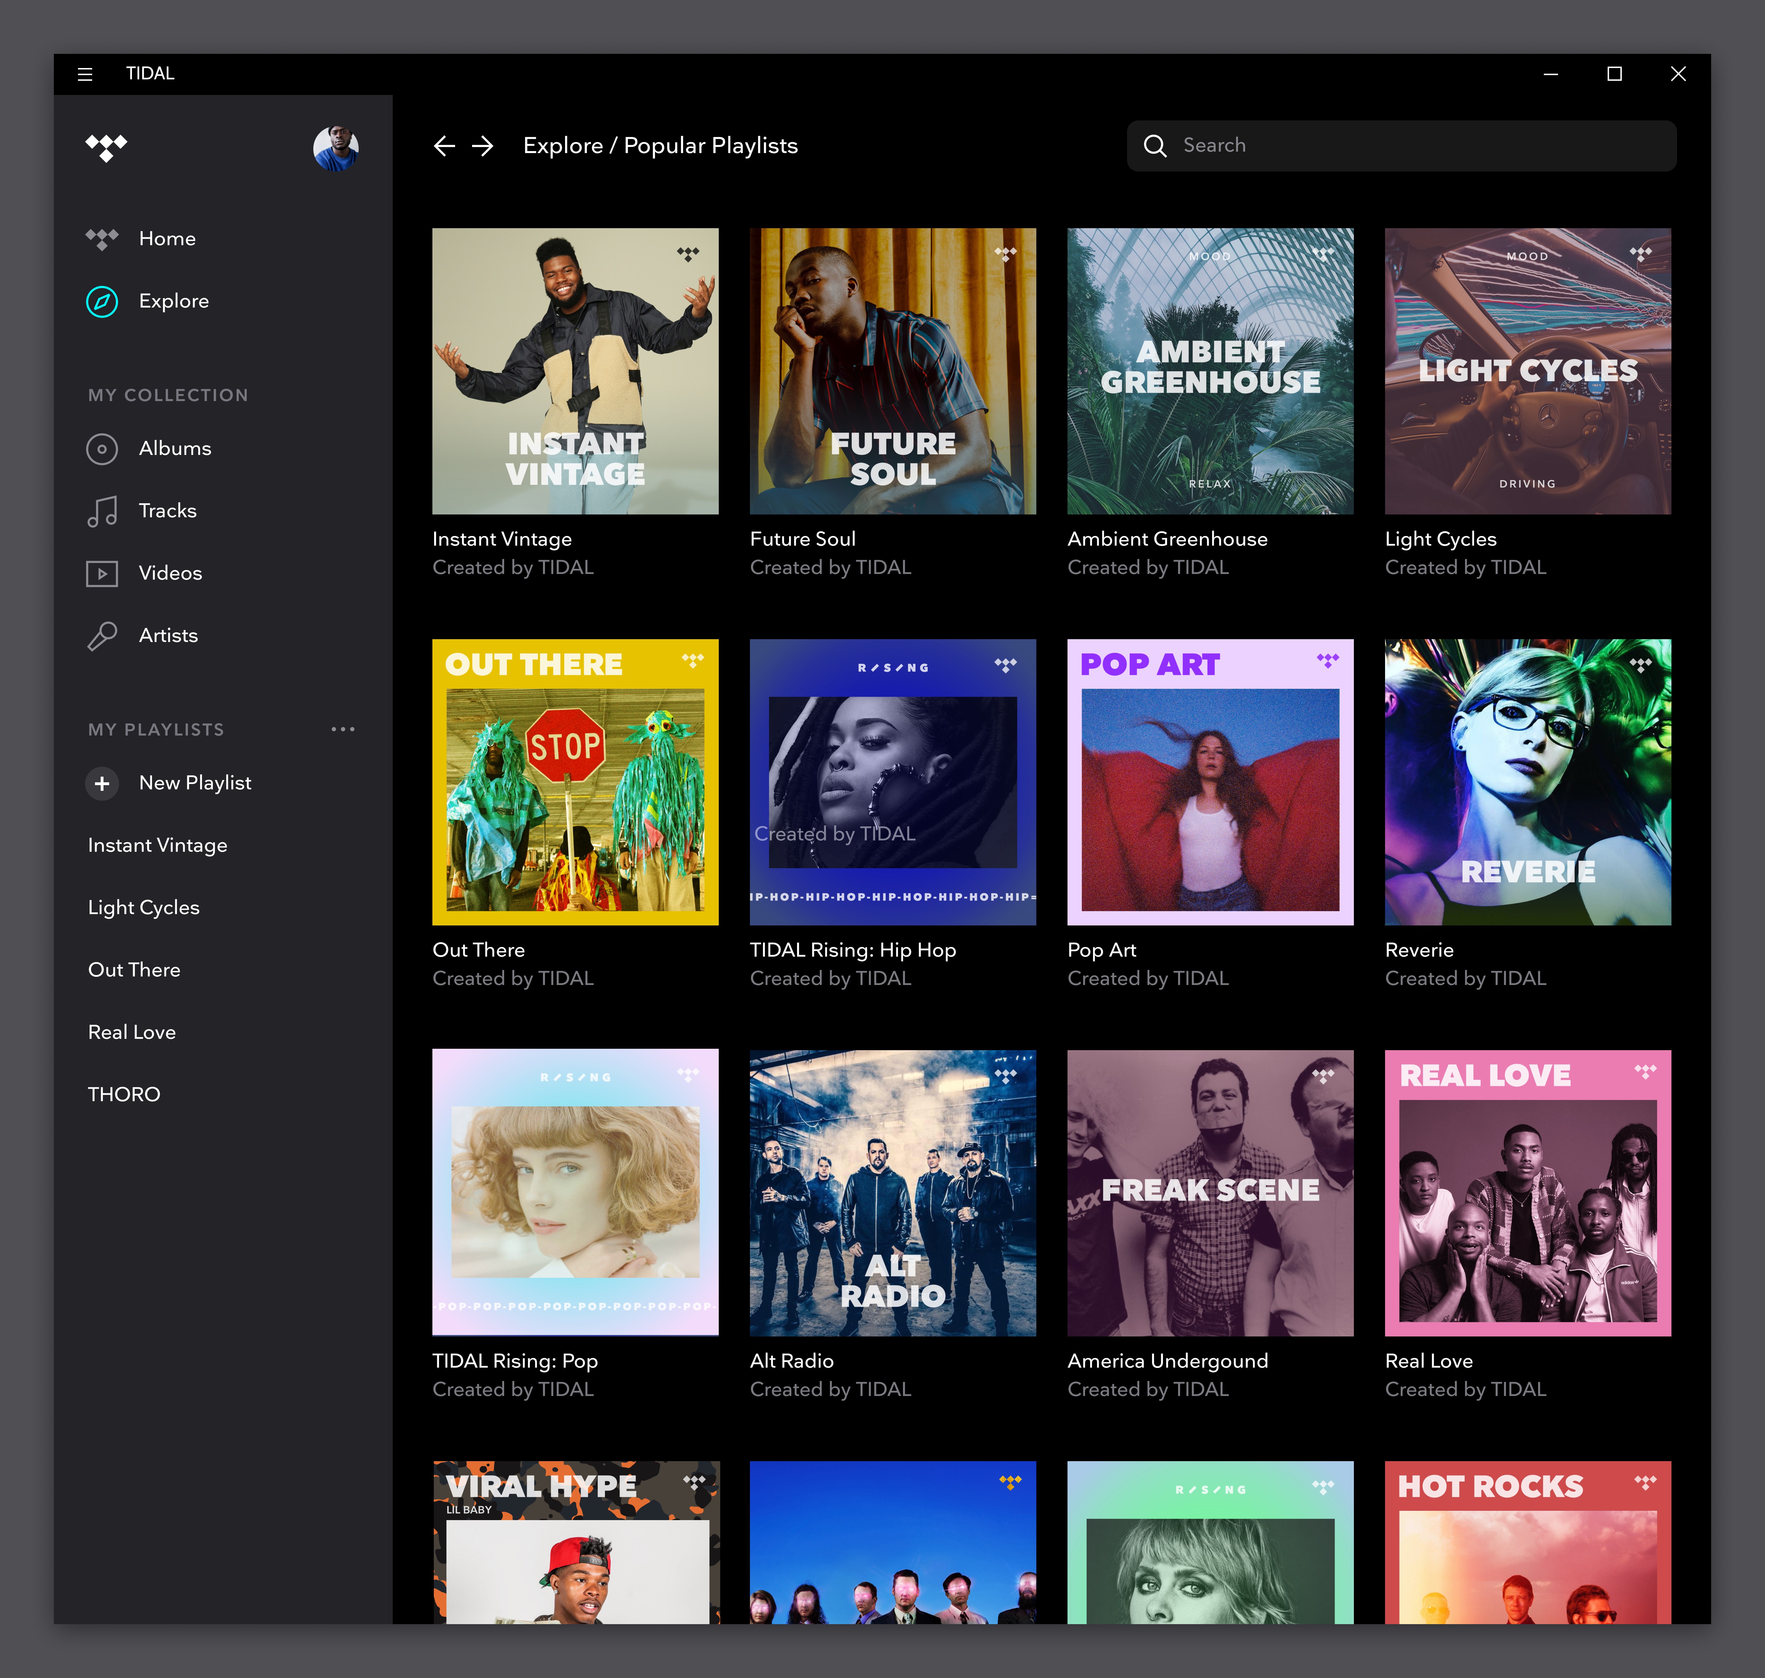Select the Tracks icon in My Collection

(x=102, y=511)
